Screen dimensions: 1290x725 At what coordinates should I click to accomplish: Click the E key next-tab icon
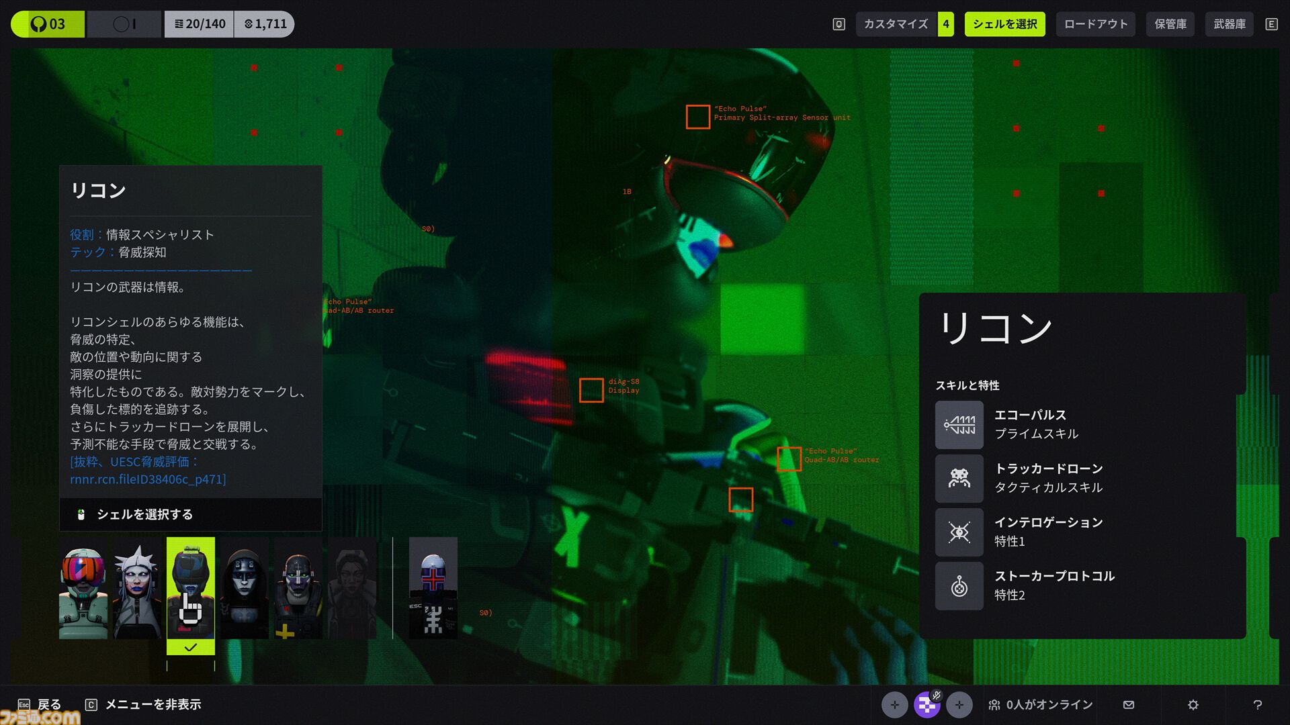(1271, 24)
